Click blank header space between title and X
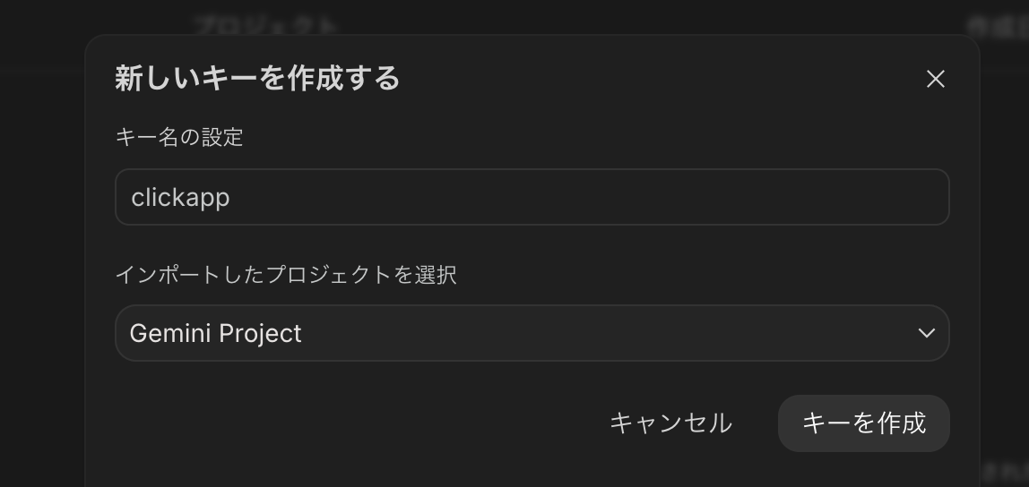Viewport: 1029px width, 487px height. click(663, 79)
